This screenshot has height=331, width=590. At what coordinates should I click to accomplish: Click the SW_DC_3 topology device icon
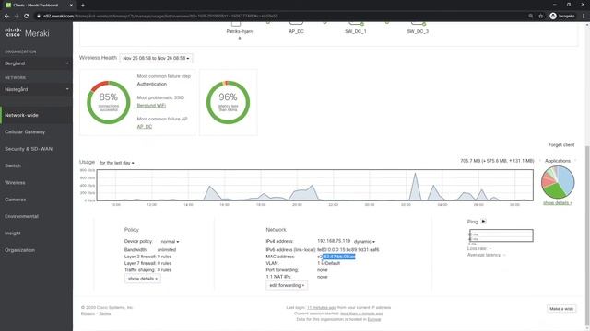(418, 24)
